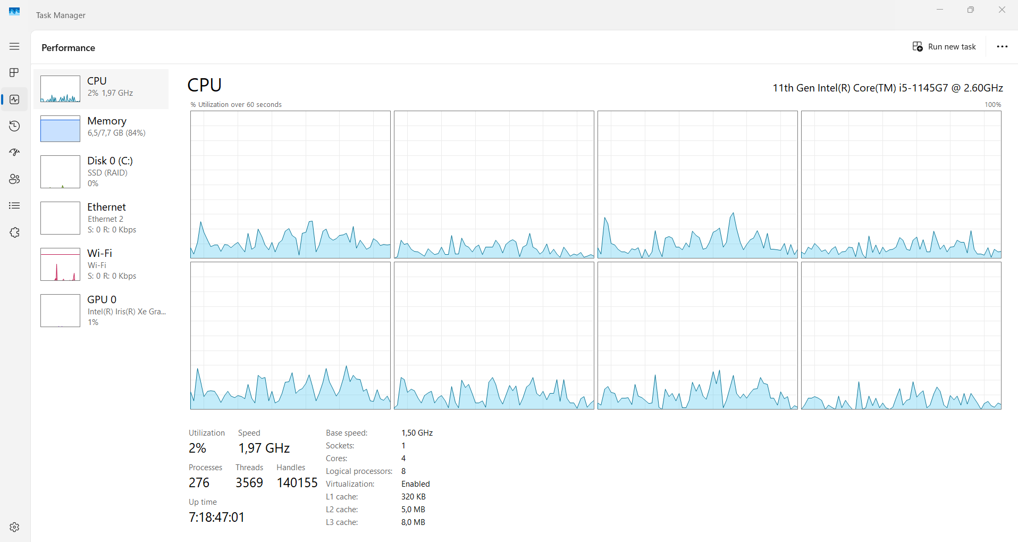Click the L3 cache value 8,0 MB
The height and width of the screenshot is (542, 1018).
point(413,522)
